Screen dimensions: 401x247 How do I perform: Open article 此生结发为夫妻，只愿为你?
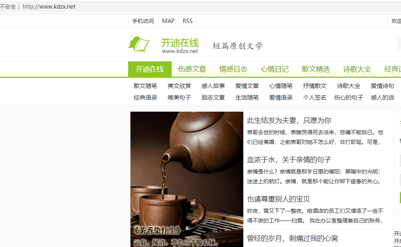point(288,120)
